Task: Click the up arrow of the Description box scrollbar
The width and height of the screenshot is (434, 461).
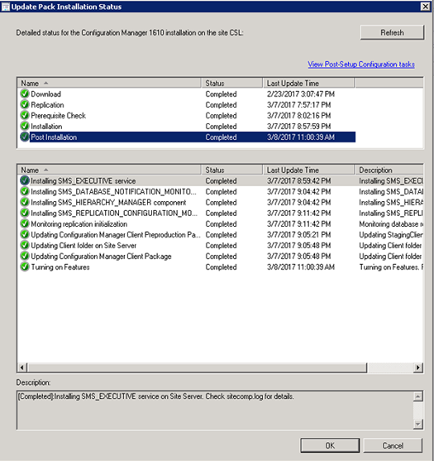Action: (x=417, y=396)
